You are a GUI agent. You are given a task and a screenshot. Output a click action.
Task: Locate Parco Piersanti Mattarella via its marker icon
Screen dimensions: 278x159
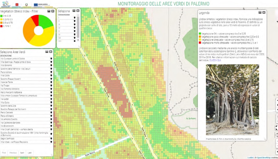tap(51, 93)
